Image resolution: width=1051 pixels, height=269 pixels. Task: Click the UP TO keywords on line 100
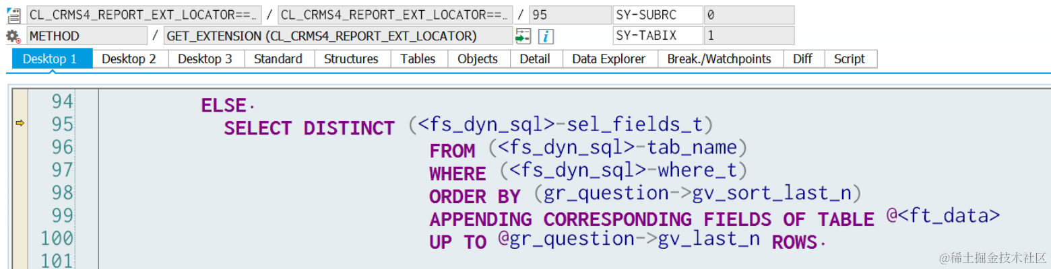coord(458,243)
